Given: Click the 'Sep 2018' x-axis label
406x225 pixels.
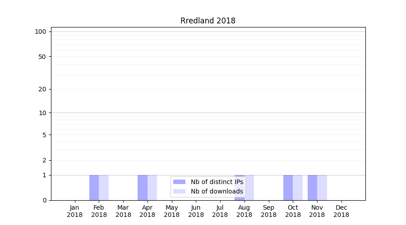Looking at the screenshot, I should (x=268, y=211).
